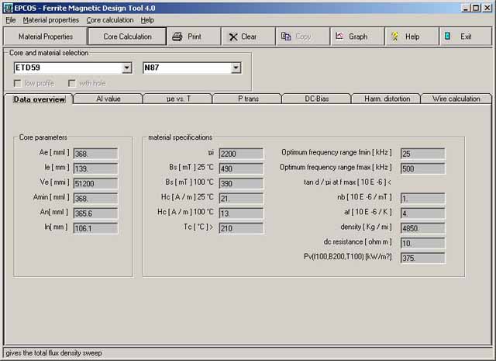Open the File menu
496x361 pixels.
(10, 20)
